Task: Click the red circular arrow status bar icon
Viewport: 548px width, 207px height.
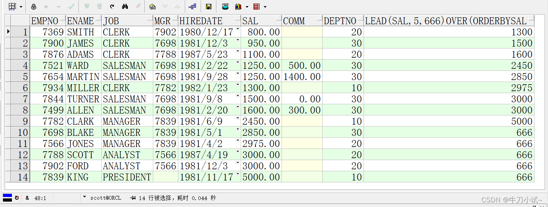Action: [x=17, y=198]
